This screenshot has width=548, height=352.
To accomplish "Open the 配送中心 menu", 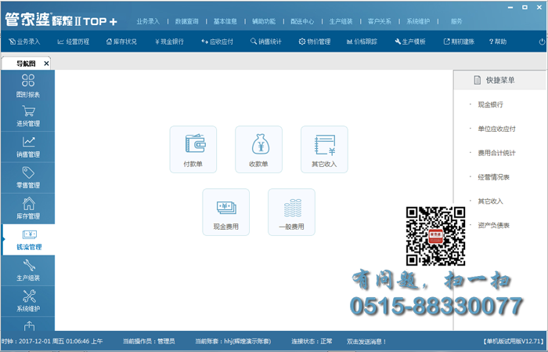I will pyautogui.click(x=302, y=21).
